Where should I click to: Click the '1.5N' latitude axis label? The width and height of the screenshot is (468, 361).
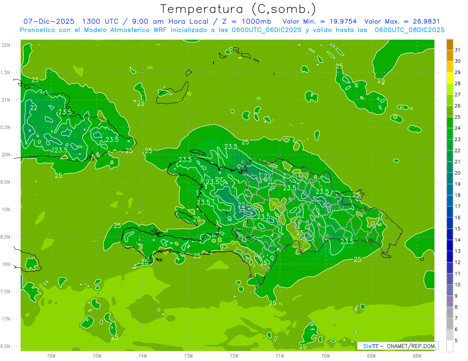6,72
